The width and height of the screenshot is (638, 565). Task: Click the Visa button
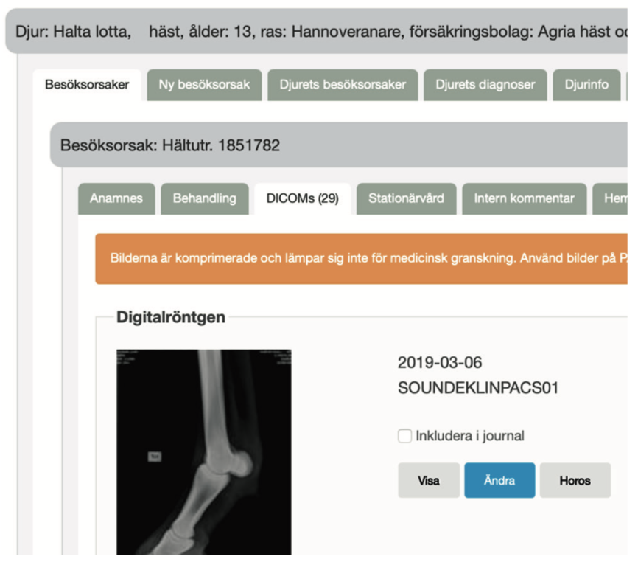(429, 481)
